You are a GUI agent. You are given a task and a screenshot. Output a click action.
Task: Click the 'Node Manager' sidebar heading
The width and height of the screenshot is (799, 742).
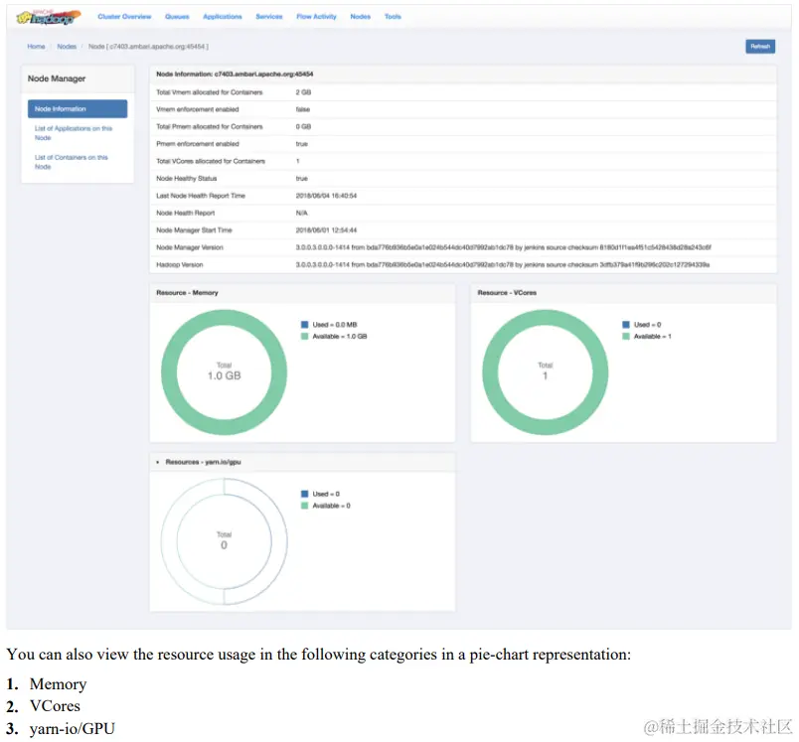(57, 78)
